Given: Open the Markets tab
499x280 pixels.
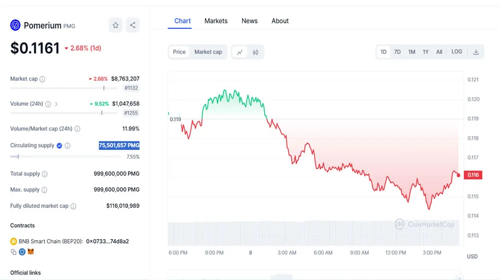Looking at the screenshot, I should point(216,21).
